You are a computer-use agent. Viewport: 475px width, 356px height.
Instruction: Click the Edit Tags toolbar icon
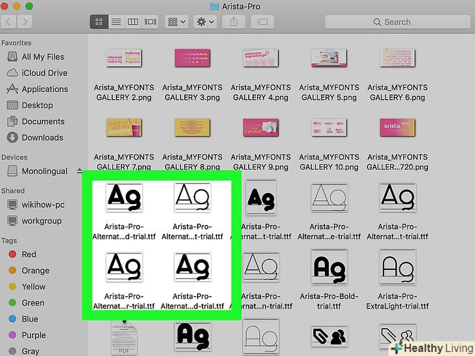point(262,22)
